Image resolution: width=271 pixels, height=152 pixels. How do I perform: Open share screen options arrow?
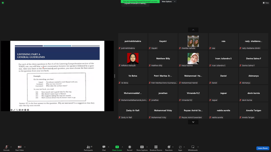pyautogui.click(x=122, y=147)
